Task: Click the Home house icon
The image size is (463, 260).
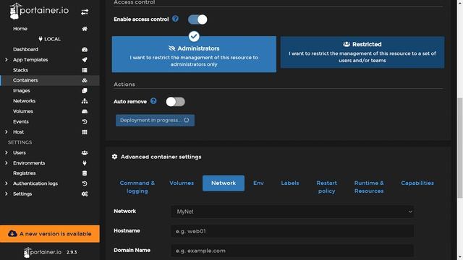Action: pyautogui.click(x=85, y=29)
